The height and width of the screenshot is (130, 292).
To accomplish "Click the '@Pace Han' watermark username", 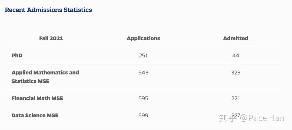I will 262,118.
